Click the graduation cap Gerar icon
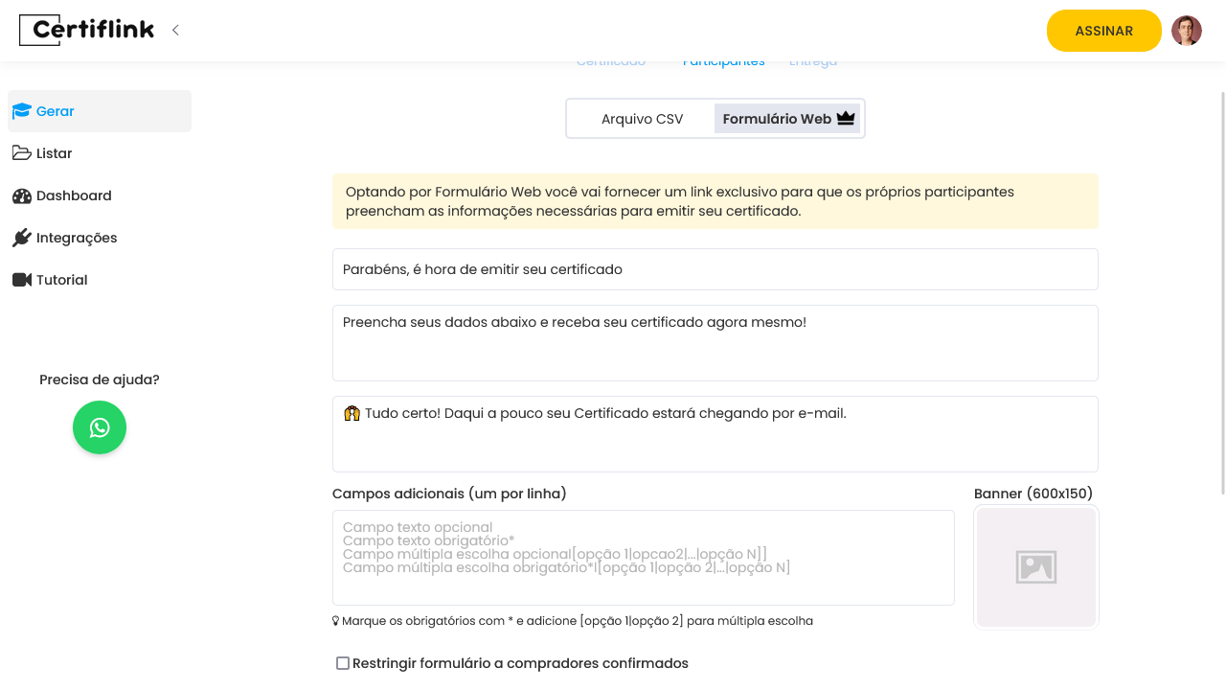 tap(22, 111)
